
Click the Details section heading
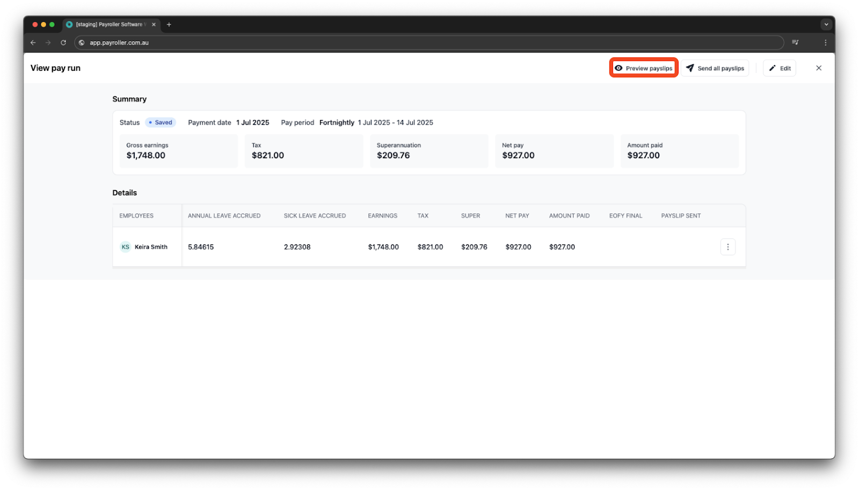click(x=125, y=193)
